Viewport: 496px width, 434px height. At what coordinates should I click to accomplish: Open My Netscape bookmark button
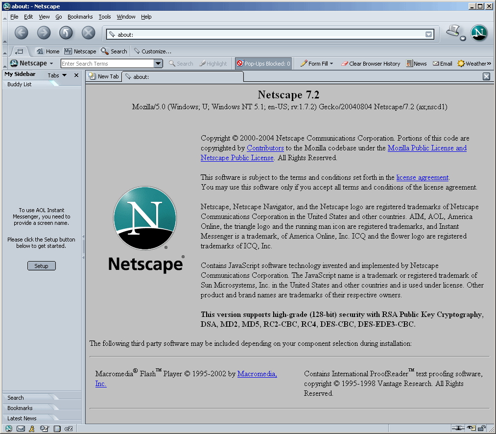tap(80, 51)
